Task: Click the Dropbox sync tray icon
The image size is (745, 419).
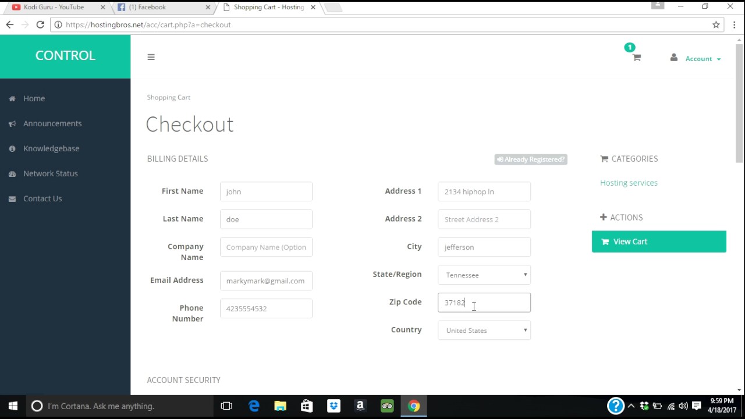Action: (x=644, y=406)
